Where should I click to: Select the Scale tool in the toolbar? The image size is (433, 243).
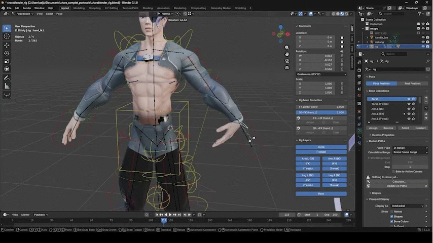click(7, 61)
